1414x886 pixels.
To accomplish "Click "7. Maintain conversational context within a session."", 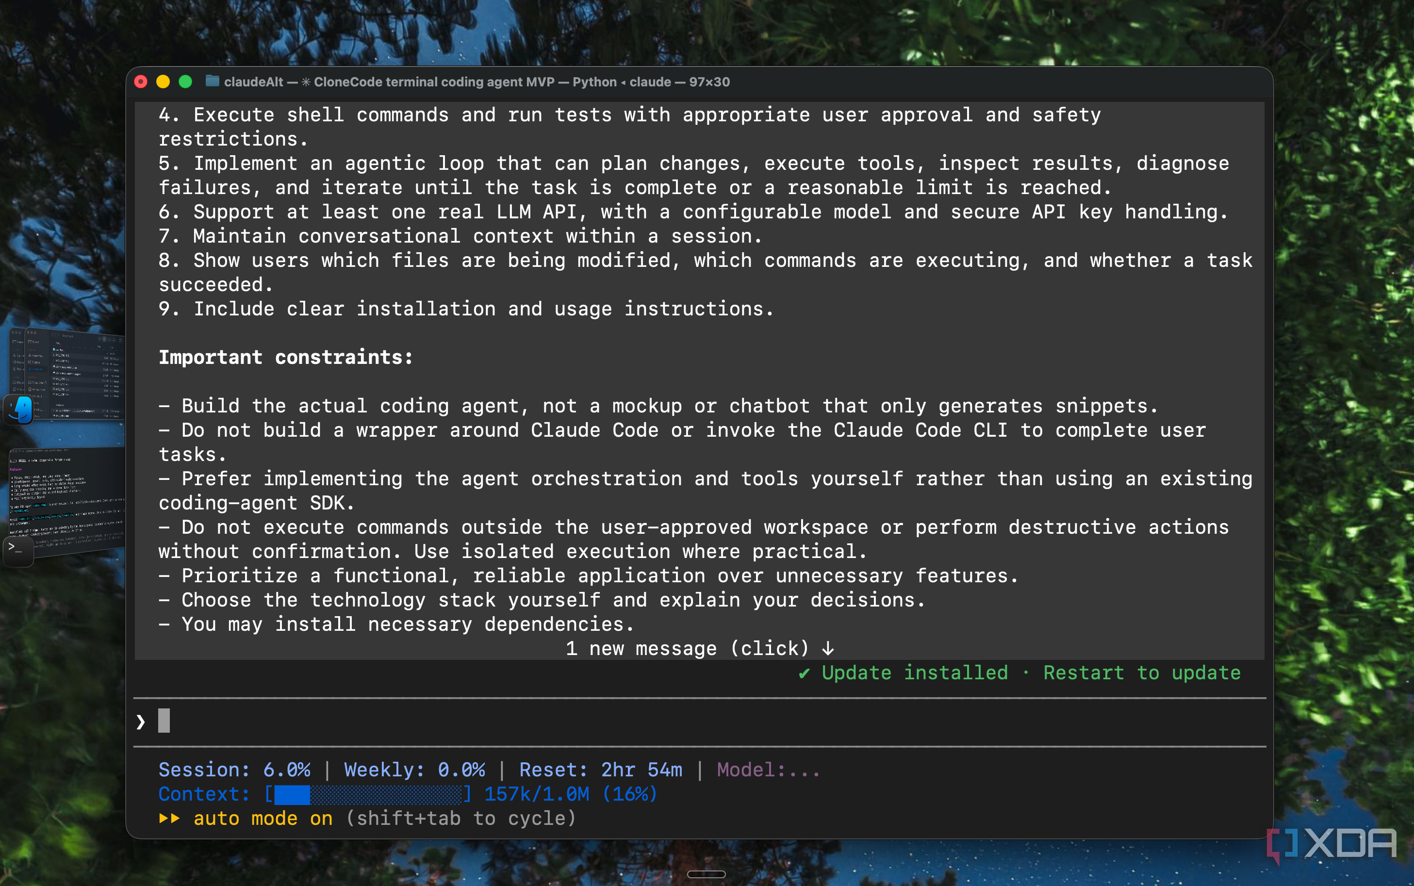I will tap(460, 236).
